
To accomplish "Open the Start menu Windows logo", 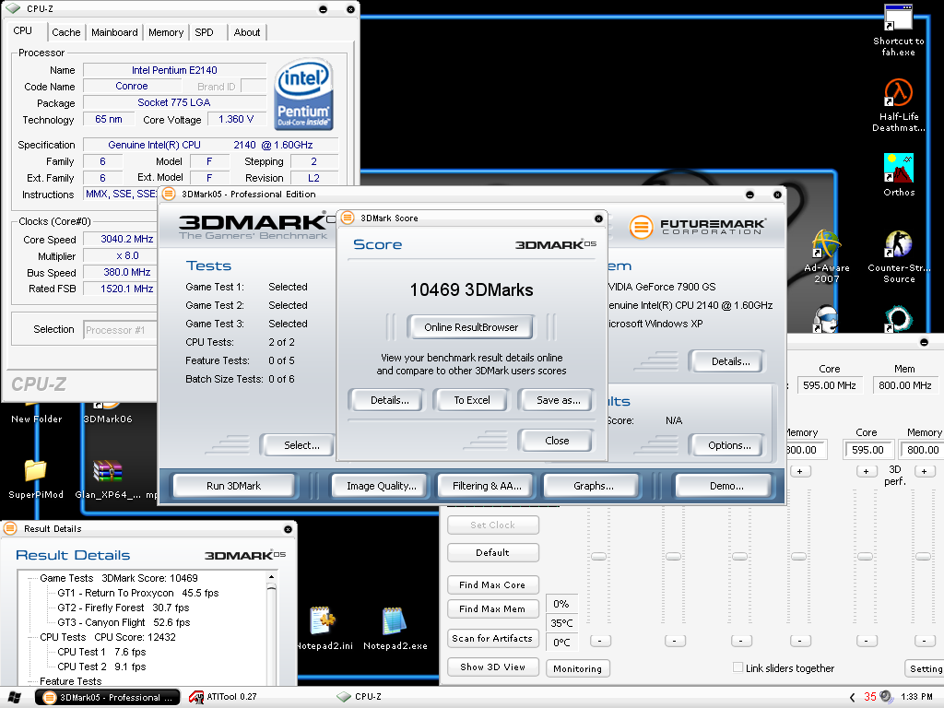I will (x=15, y=697).
